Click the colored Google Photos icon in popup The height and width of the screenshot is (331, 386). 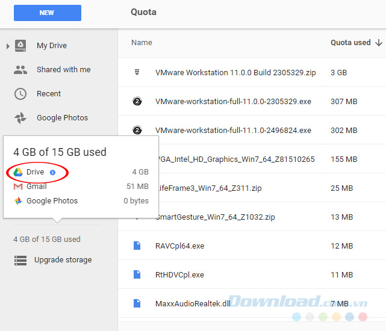(18, 201)
